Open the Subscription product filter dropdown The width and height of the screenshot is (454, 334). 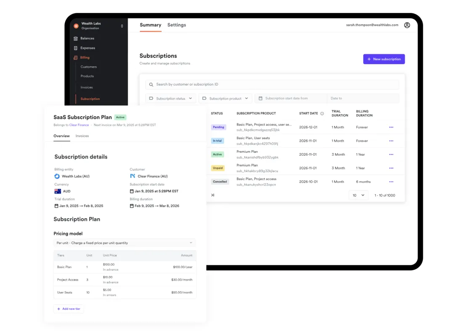[x=225, y=98]
